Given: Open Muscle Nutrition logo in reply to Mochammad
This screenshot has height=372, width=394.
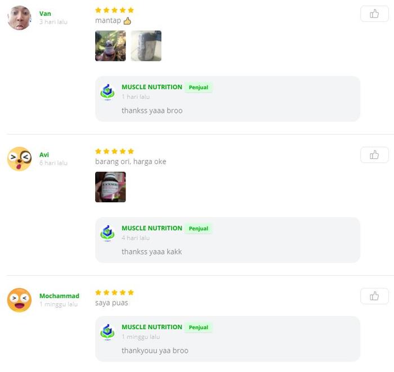Looking at the screenshot, I should [x=108, y=332].
